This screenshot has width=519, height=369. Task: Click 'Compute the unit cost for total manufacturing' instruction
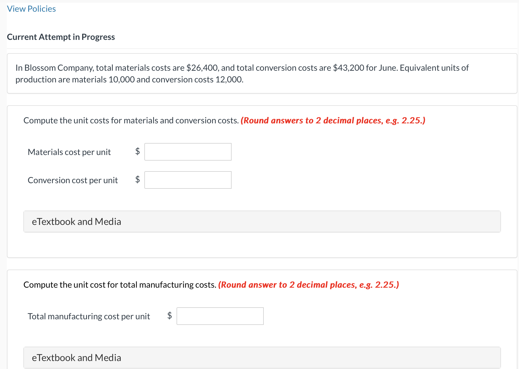click(120, 285)
